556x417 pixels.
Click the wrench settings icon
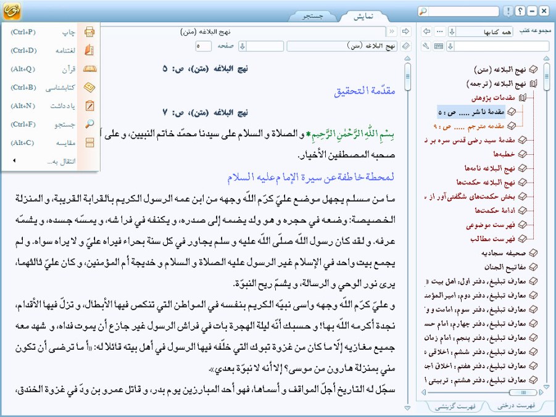[x=426, y=46]
